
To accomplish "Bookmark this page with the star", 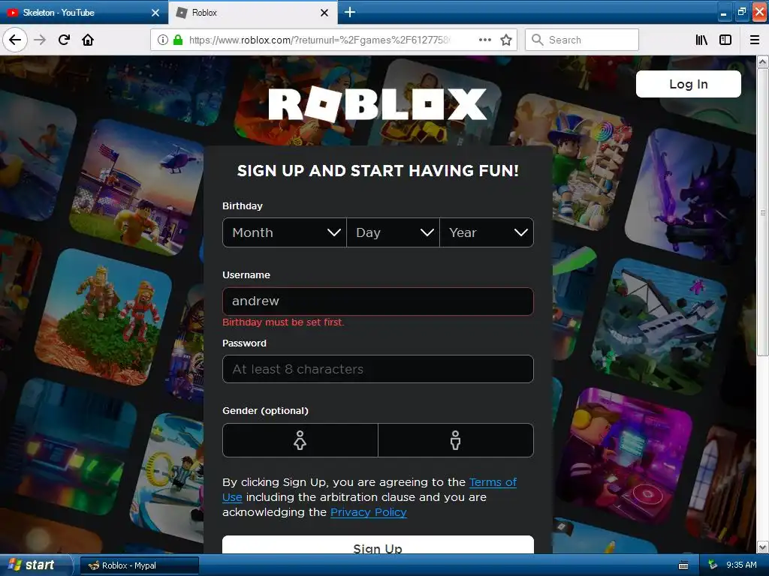I will coord(506,40).
